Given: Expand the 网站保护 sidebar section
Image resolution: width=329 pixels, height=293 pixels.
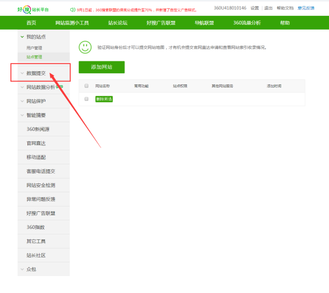Looking at the screenshot, I should pos(36,101).
